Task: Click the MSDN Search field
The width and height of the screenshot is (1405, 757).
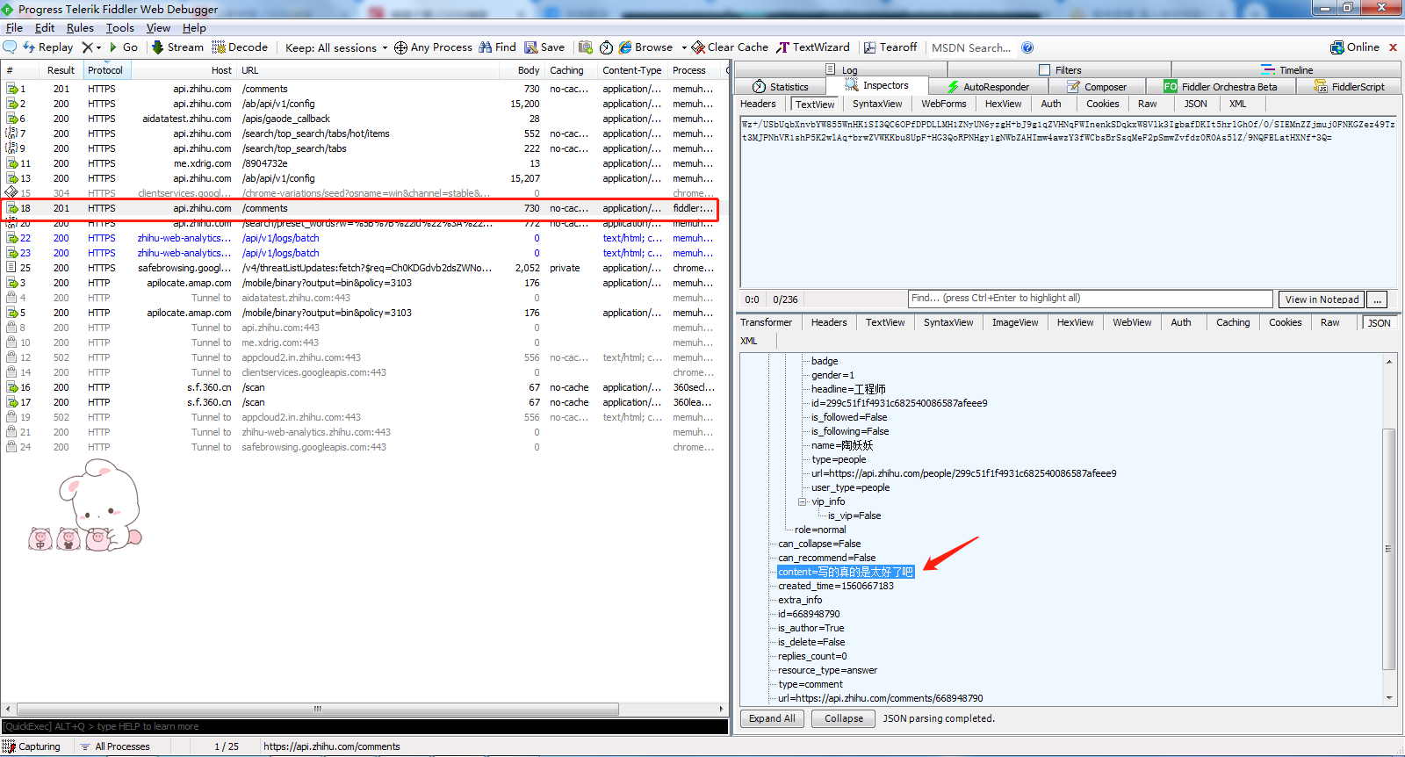Action: point(971,47)
